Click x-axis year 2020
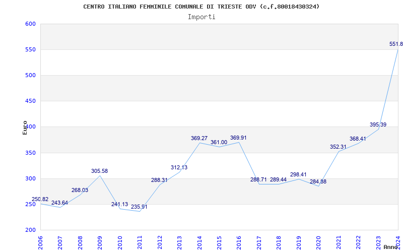 [319, 242]
